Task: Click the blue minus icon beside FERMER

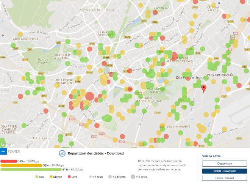Action: point(3,151)
